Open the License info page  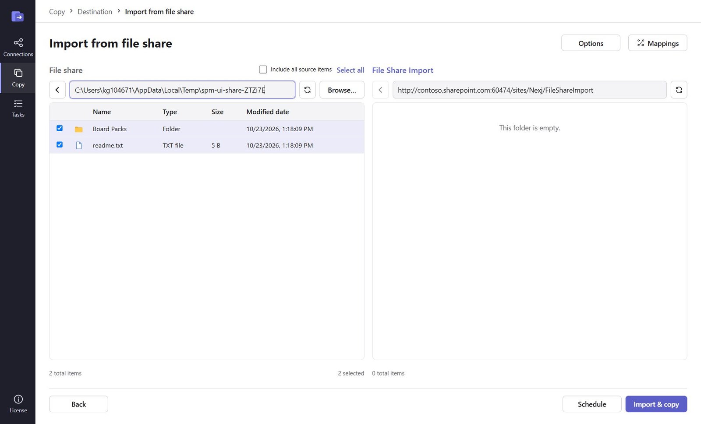(x=18, y=404)
